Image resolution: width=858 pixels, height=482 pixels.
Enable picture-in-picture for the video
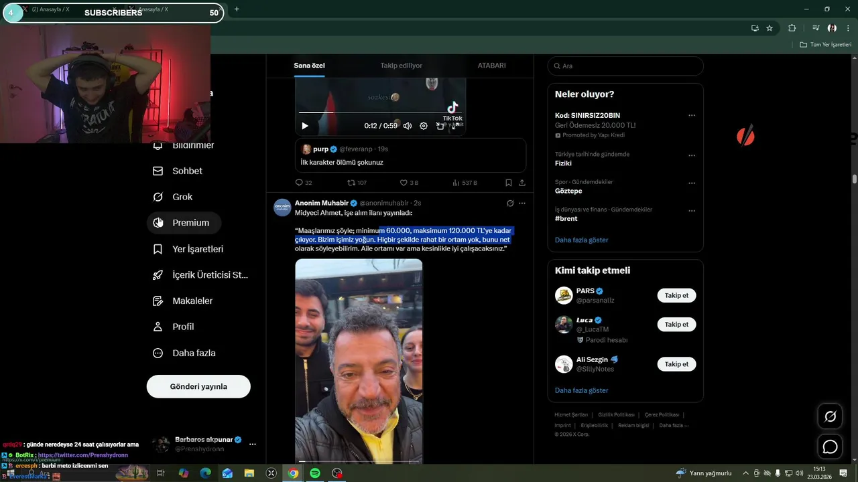coord(440,126)
